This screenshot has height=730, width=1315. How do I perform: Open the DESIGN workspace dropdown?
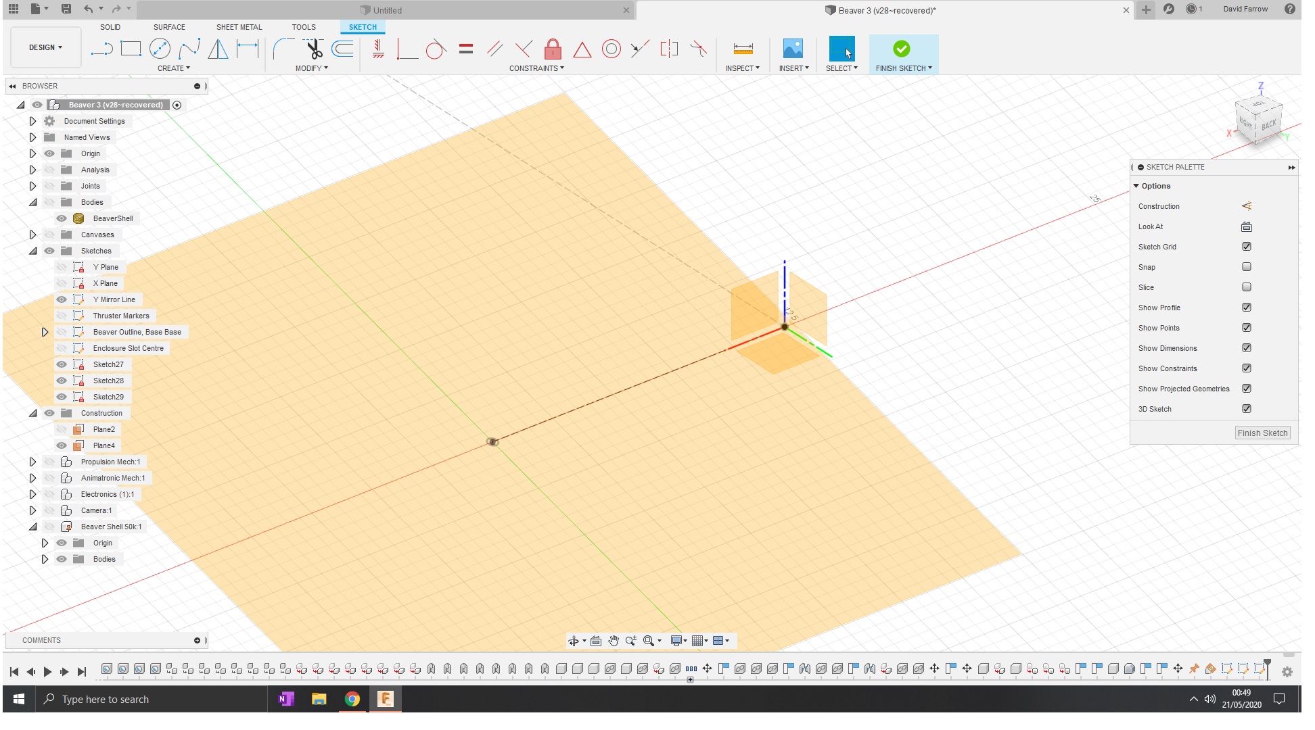[45, 47]
